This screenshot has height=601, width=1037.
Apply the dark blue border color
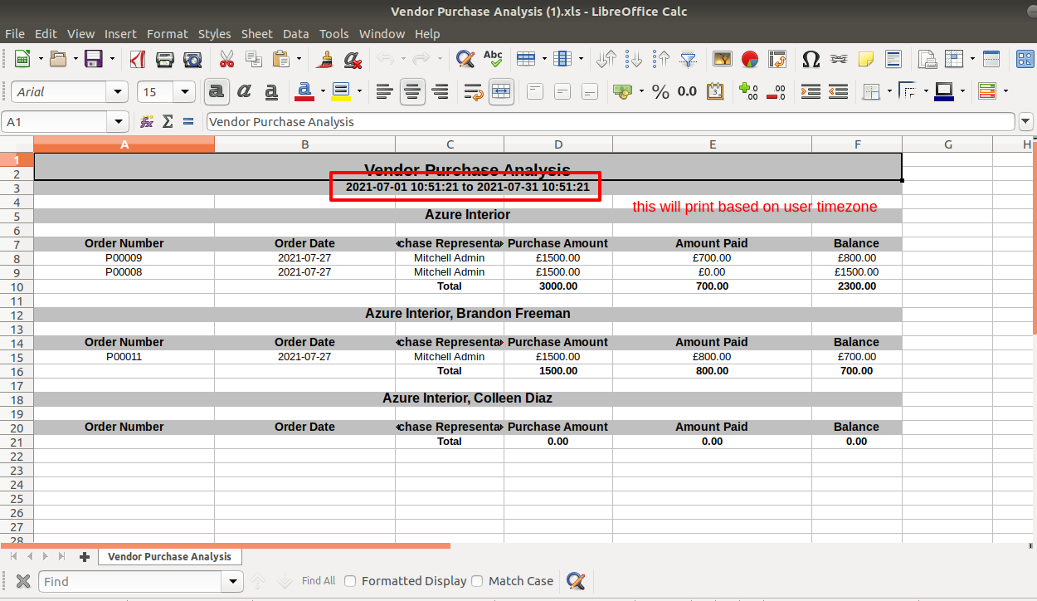(x=944, y=91)
